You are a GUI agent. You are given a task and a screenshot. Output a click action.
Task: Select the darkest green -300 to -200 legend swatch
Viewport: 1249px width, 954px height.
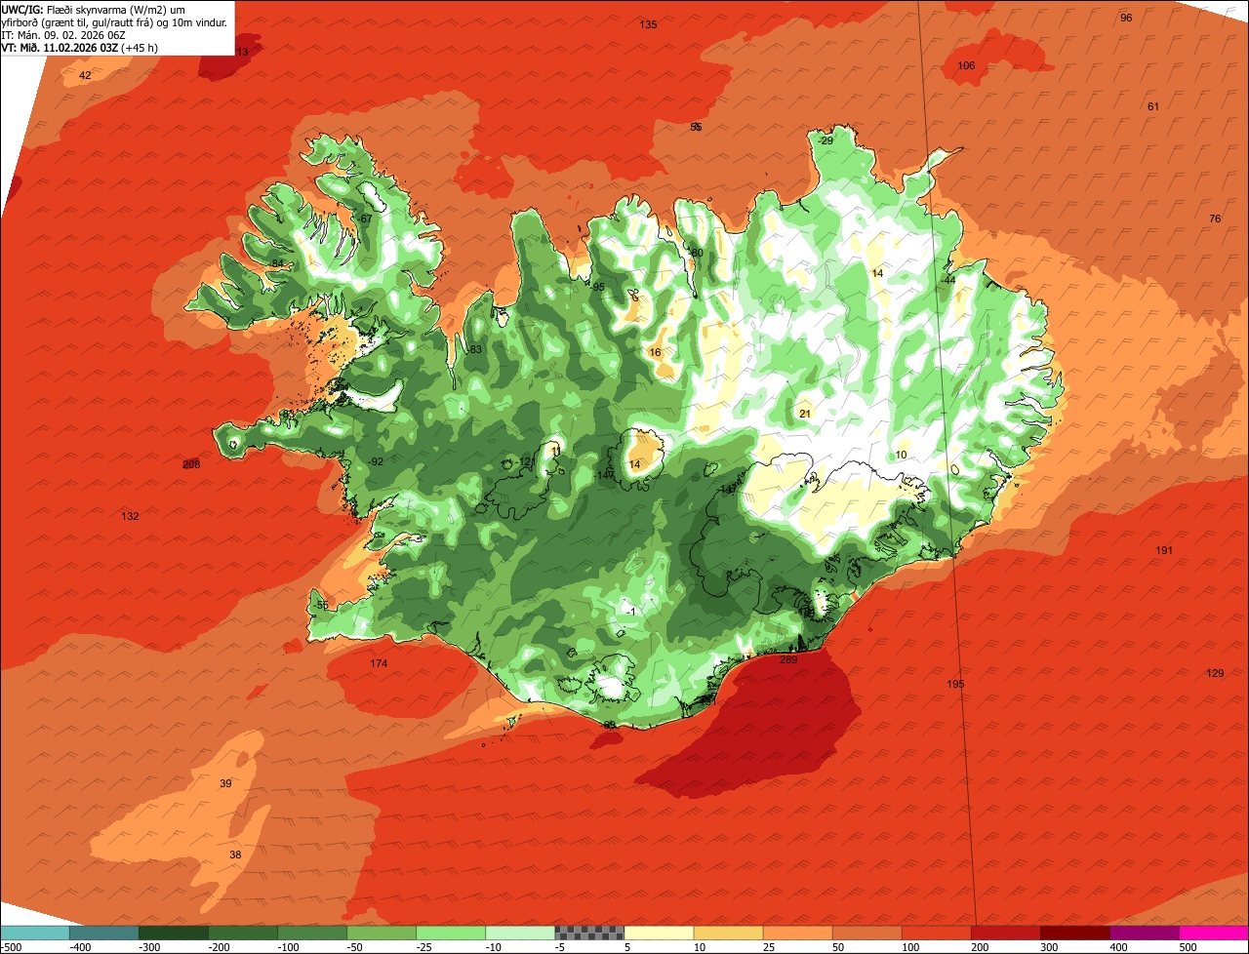coord(174,933)
